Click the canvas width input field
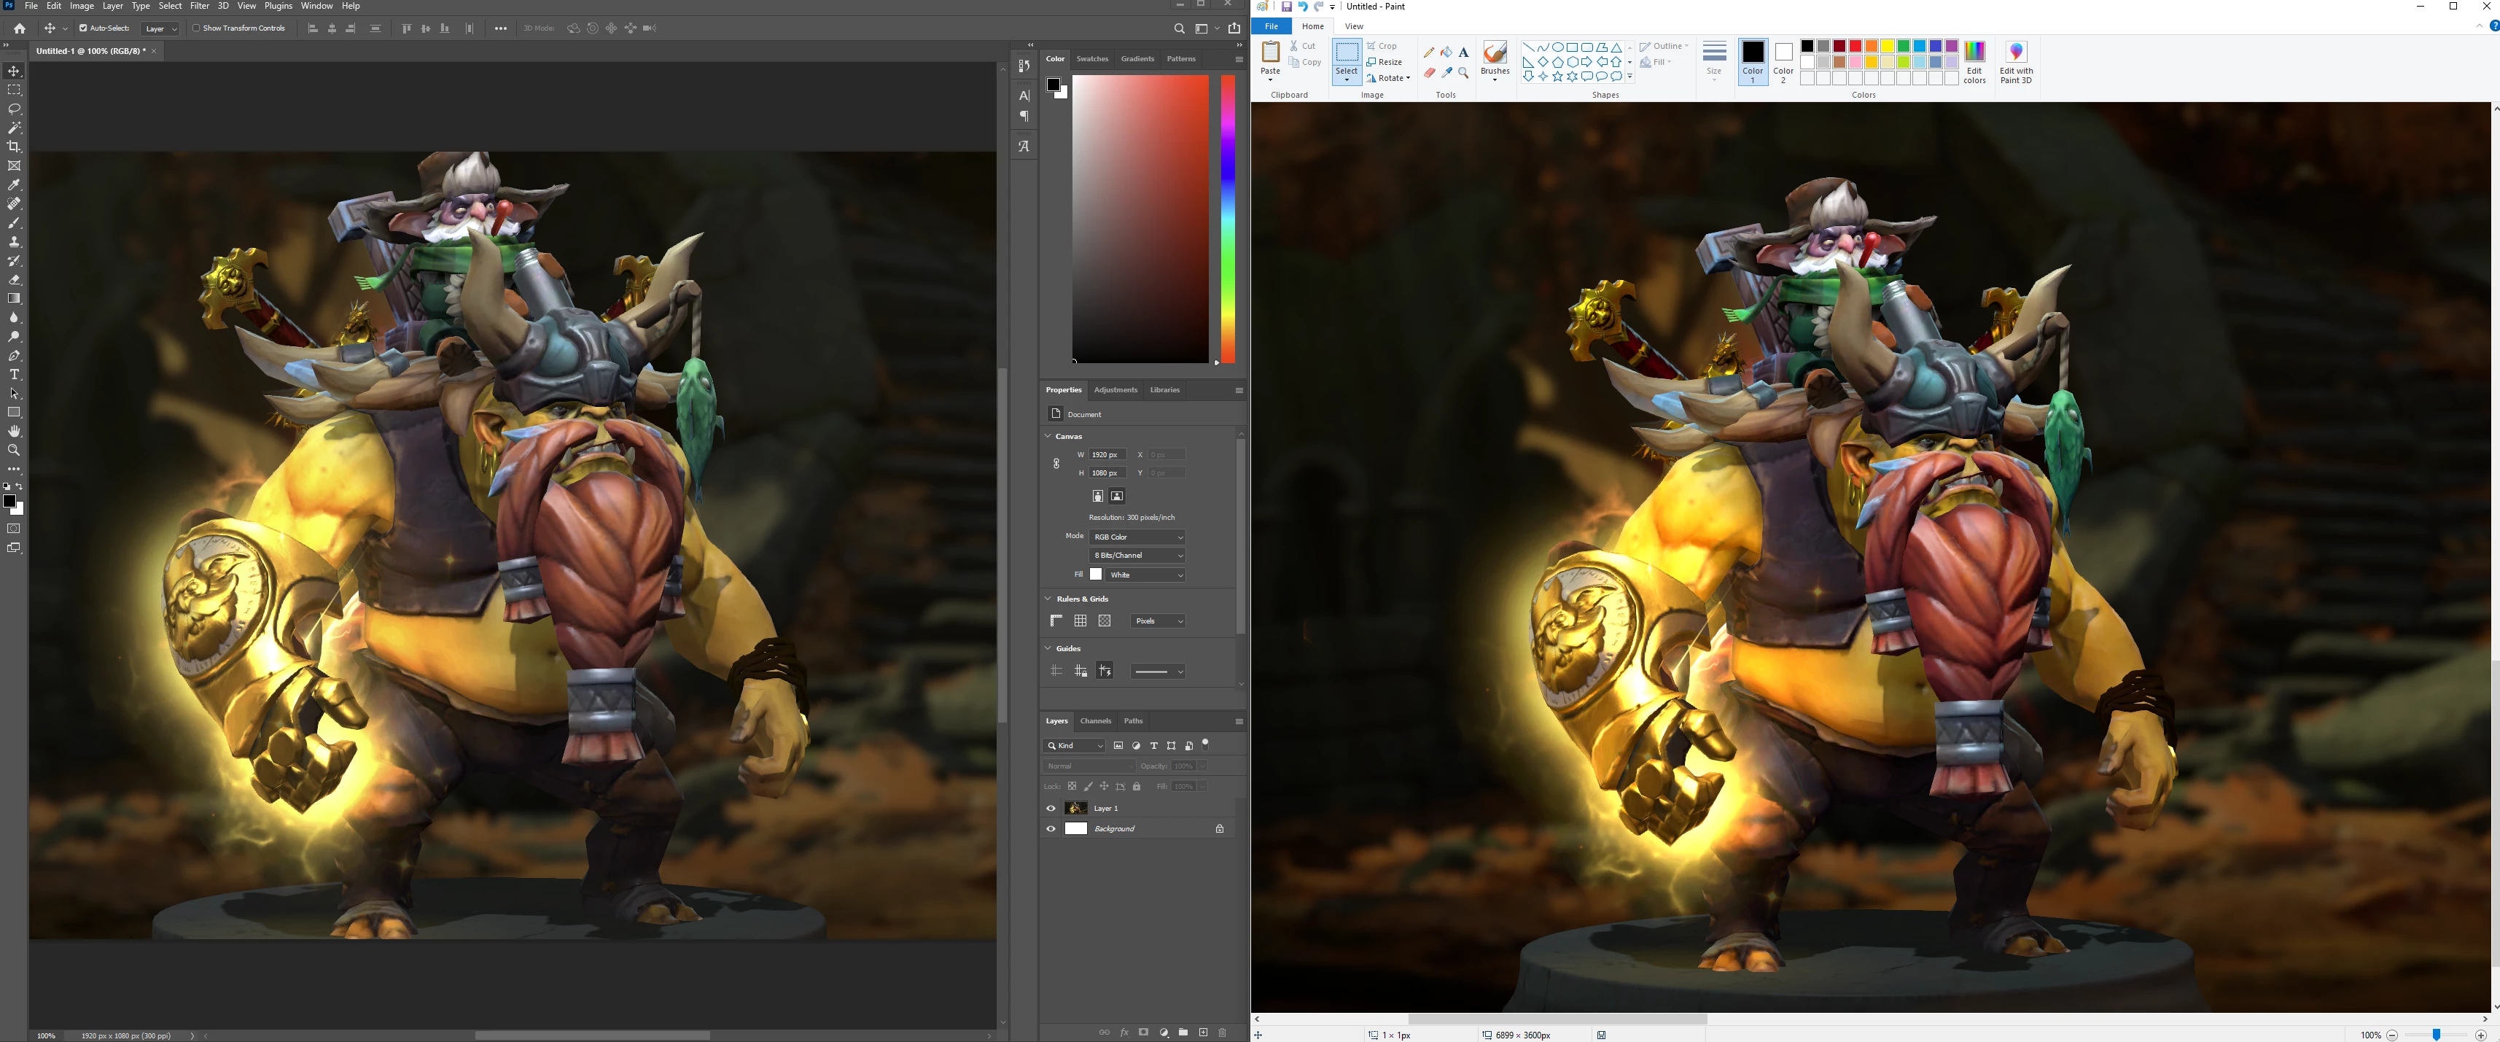 1107,454
